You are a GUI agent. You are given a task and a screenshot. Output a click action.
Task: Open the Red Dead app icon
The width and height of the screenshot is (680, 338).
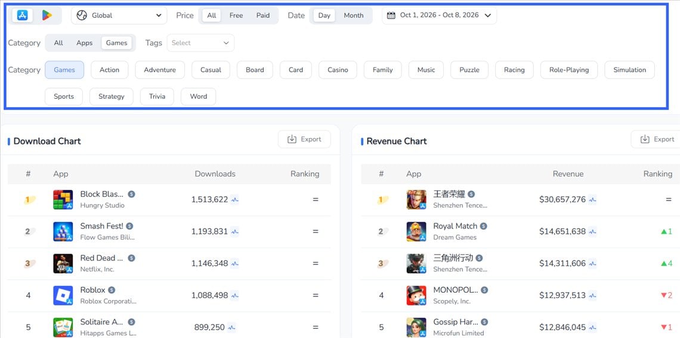(63, 264)
